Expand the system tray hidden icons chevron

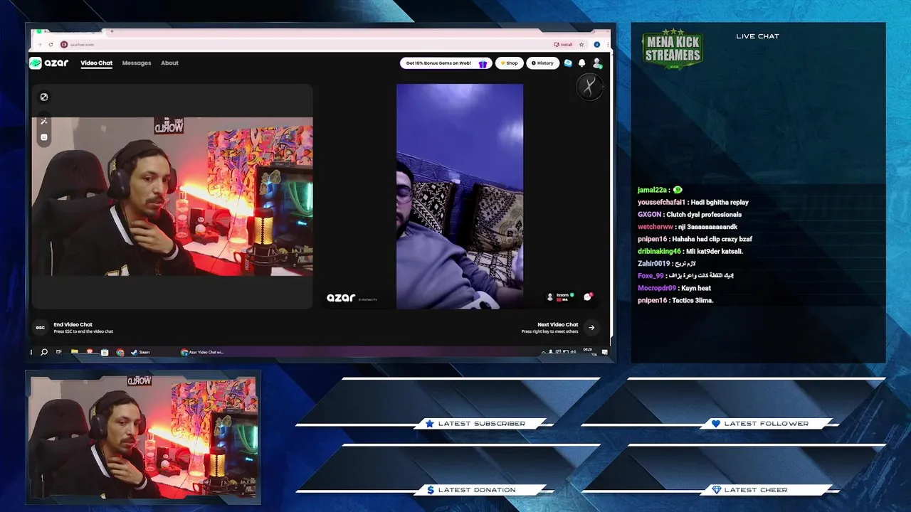[x=544, y=352]
